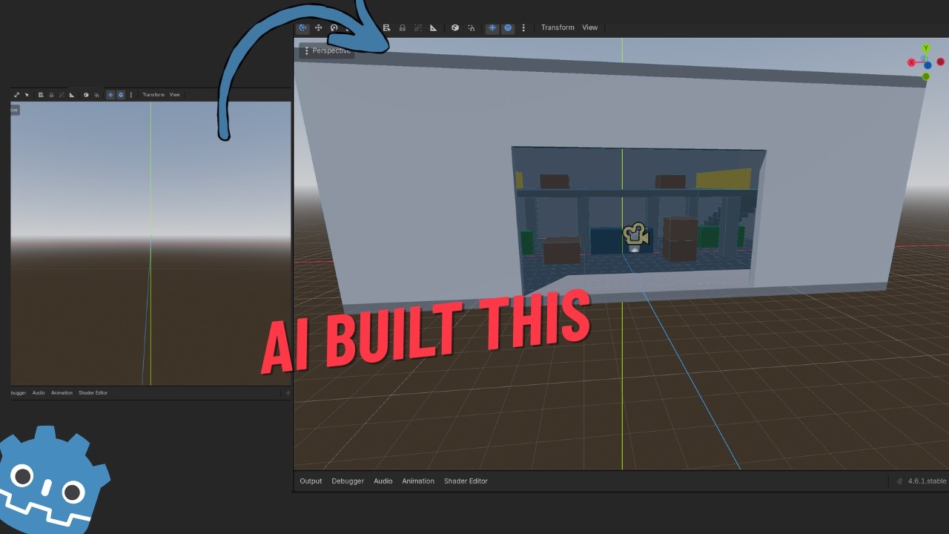Toggle use local space cube icon
The width and height of the screenshot is (949, 534).
(x=455, y=27)
